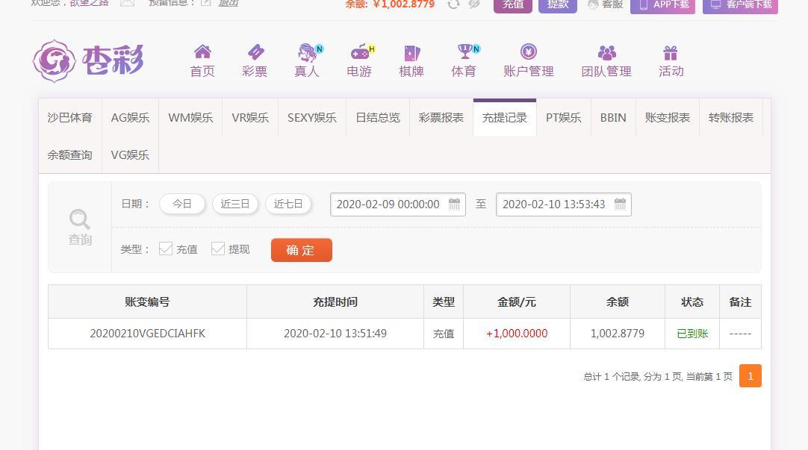Screen dimensions: 808x450
Task: Click the 备注 column header
Action: [x=741, y=301]
